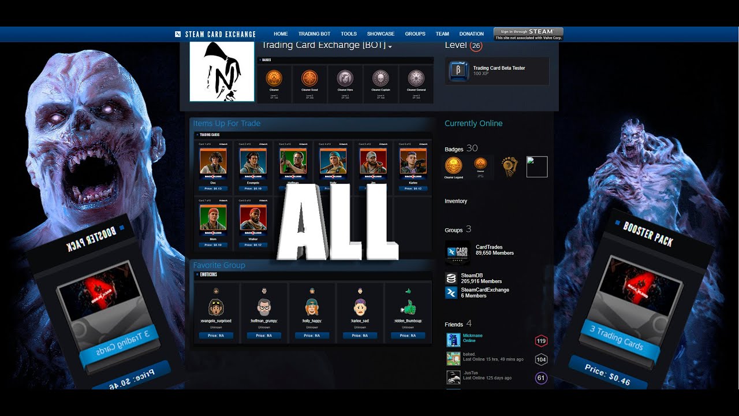Open the Inventory link
The height and width of the screenshot is (416, 739).
click(x=456, y=201)
